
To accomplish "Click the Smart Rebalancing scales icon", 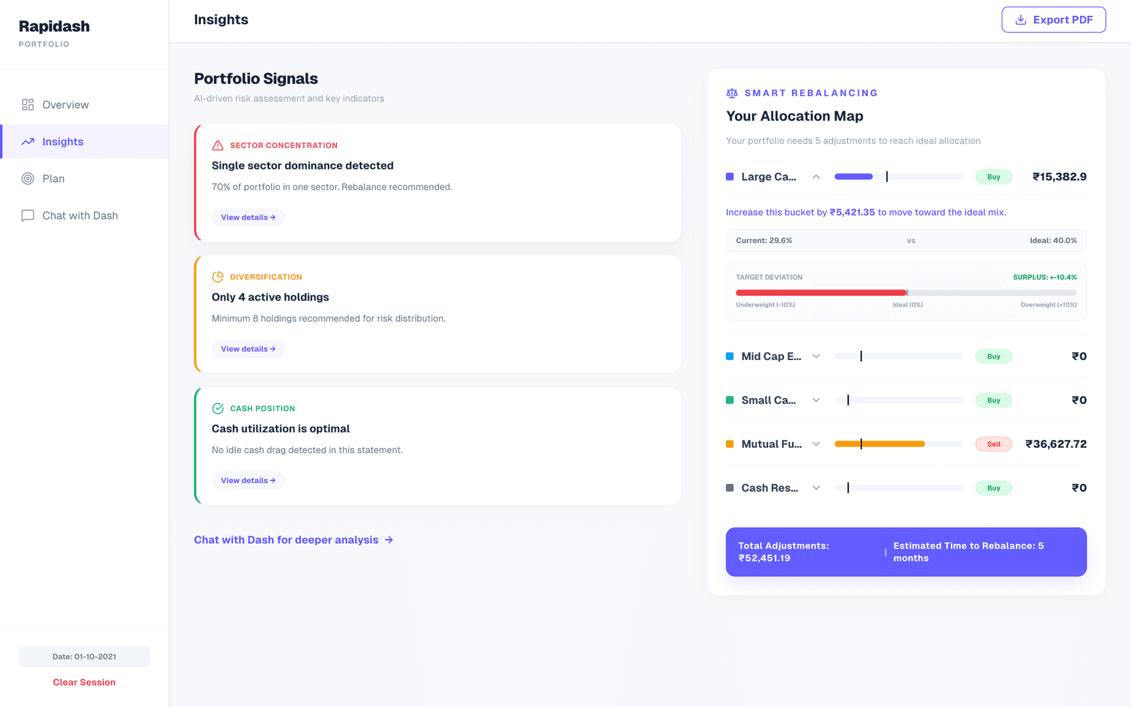I will pos(732,93).
